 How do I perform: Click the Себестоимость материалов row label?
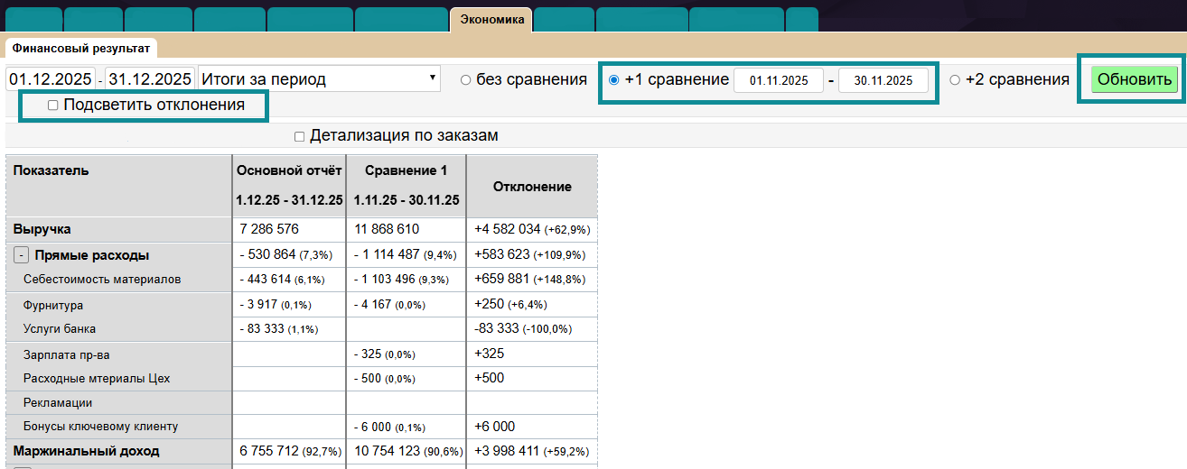tap(102, 280)
